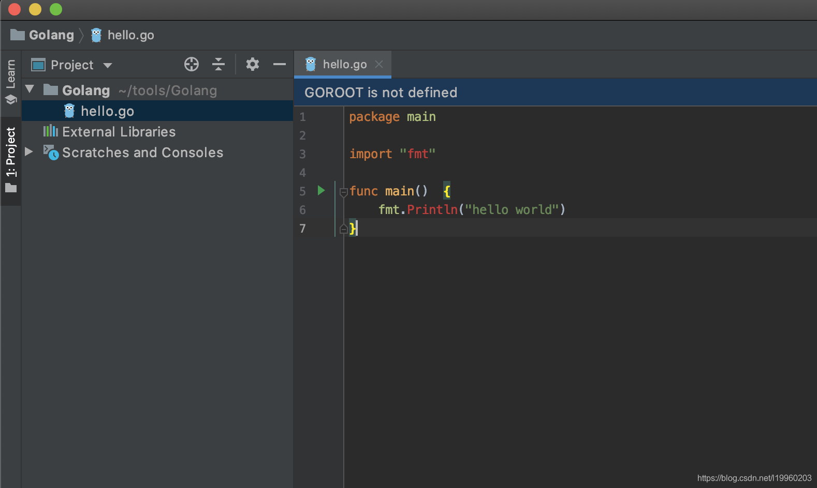Click the Project view icon in header

(x=38, y=65)
